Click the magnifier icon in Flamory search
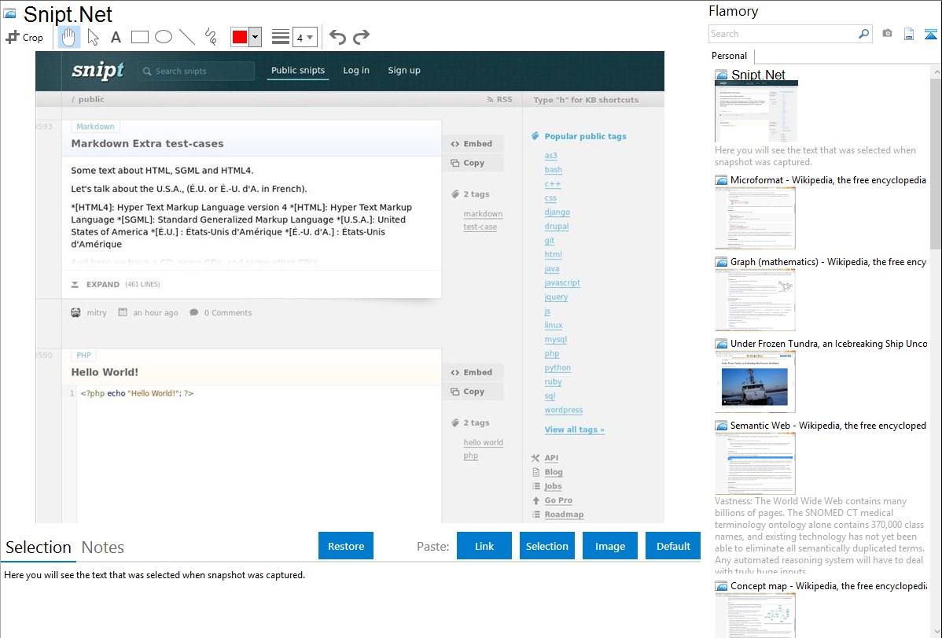The width and height of the screenshot is (942, 638). click(863, 34)
